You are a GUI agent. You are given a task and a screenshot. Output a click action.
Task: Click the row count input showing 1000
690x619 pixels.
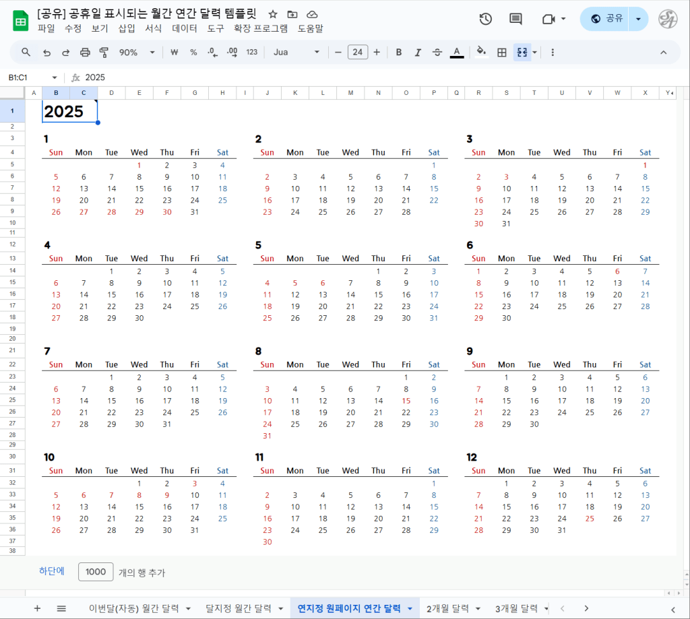[x=96, y=572]
